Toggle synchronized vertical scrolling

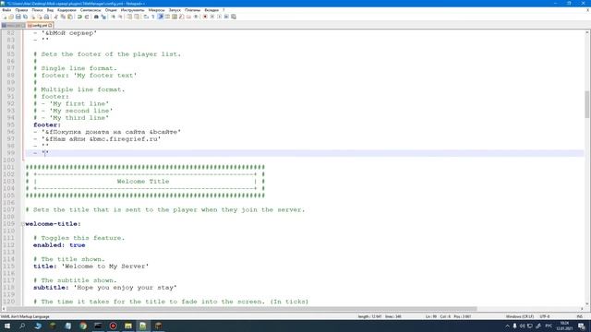(129, 17)
